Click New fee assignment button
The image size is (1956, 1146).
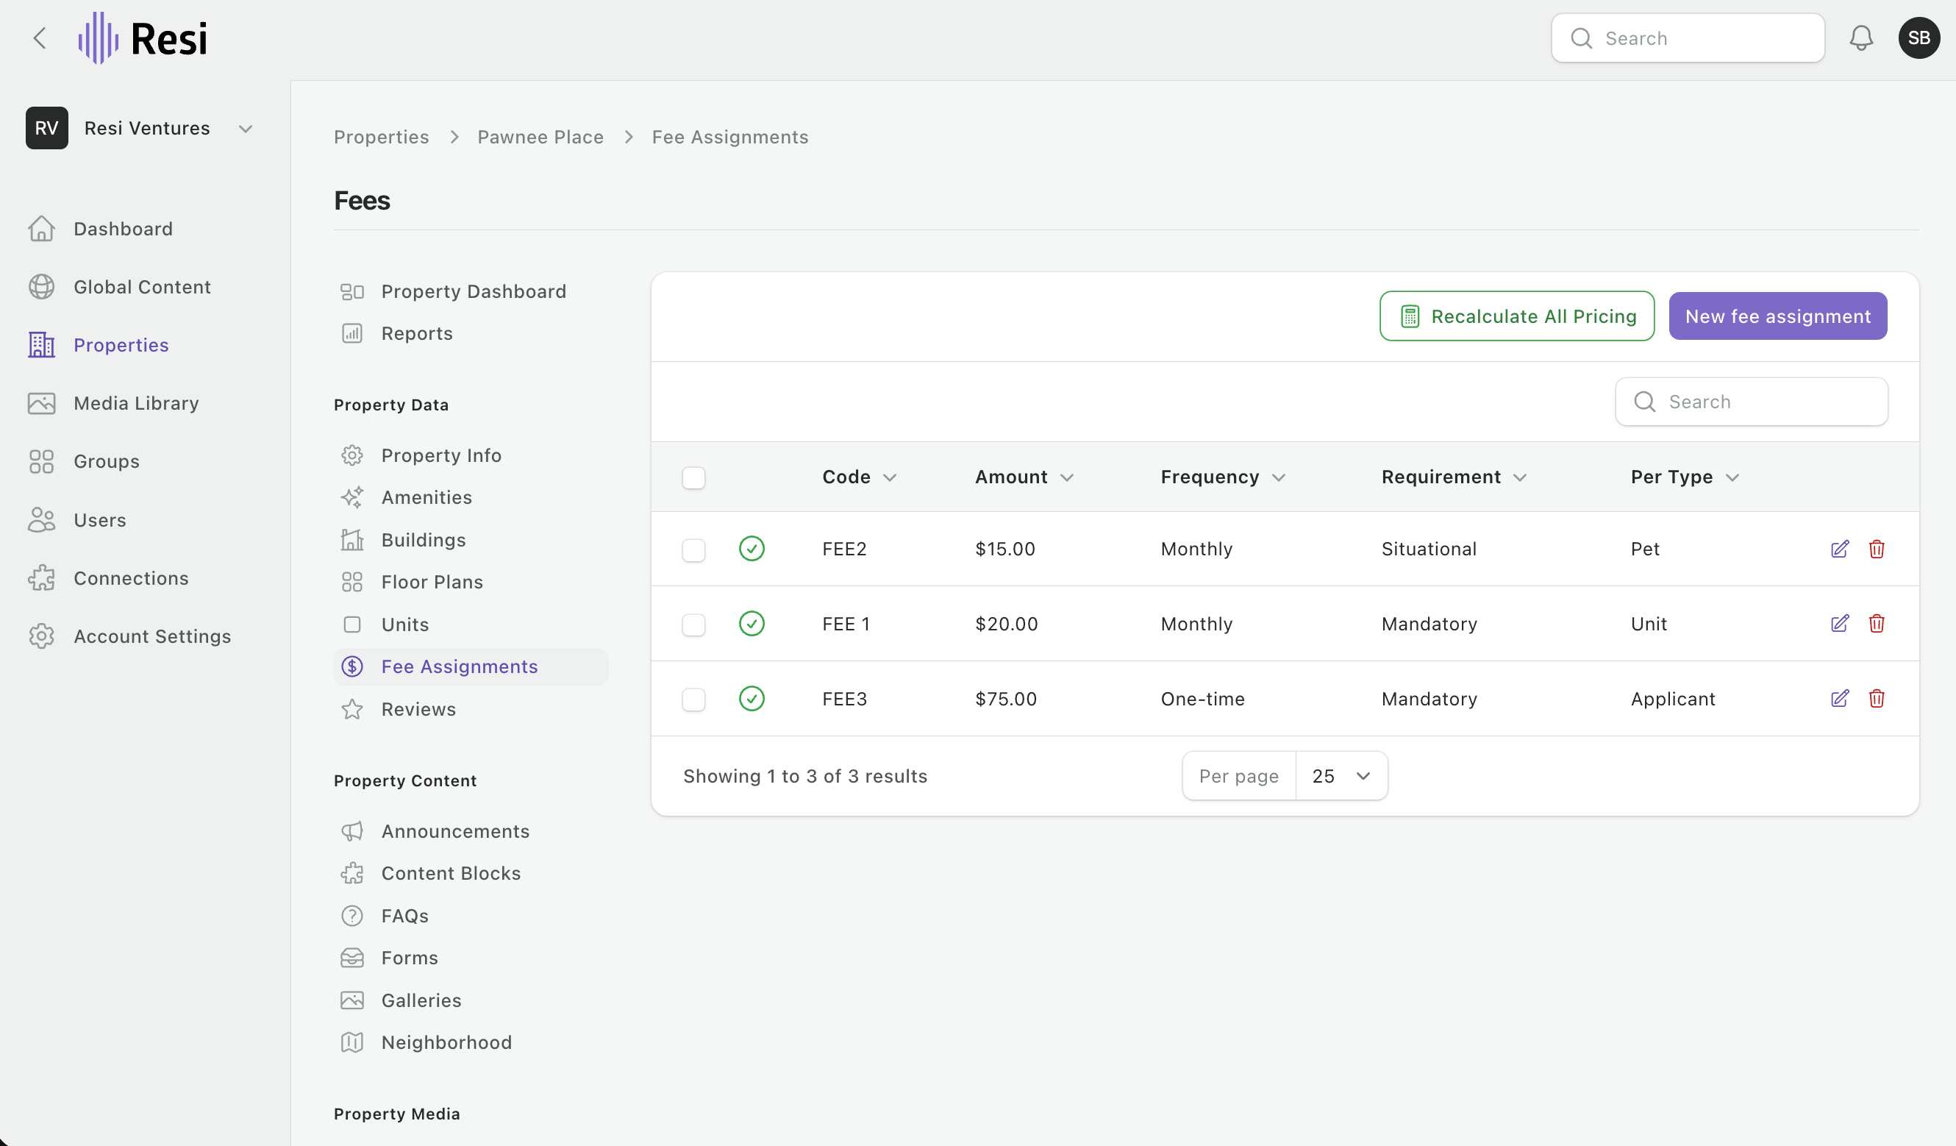tap(1777, 316)
